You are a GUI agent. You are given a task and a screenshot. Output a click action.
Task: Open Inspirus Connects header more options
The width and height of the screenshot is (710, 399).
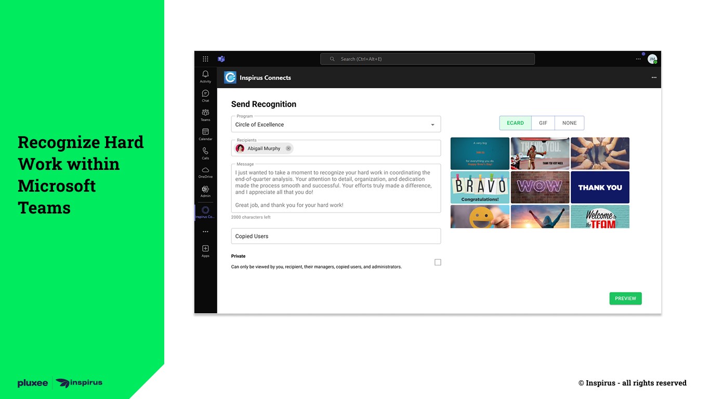pyautogui.click(x=654, y=77)
